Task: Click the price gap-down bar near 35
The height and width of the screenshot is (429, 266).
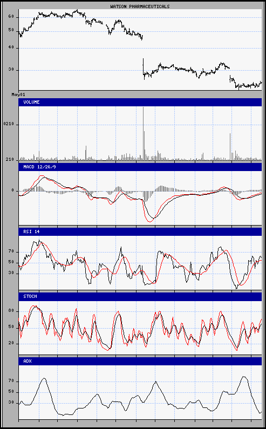Action: (144, 66)
